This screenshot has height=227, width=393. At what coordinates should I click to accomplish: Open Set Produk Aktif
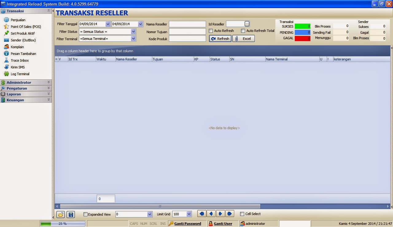pos(23,33)
